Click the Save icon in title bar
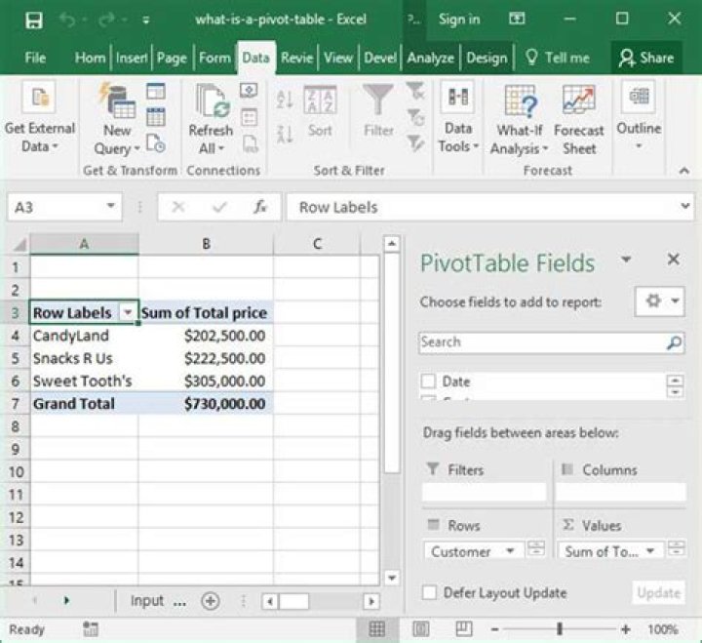 pyautogui.click(x=33, y=20)
